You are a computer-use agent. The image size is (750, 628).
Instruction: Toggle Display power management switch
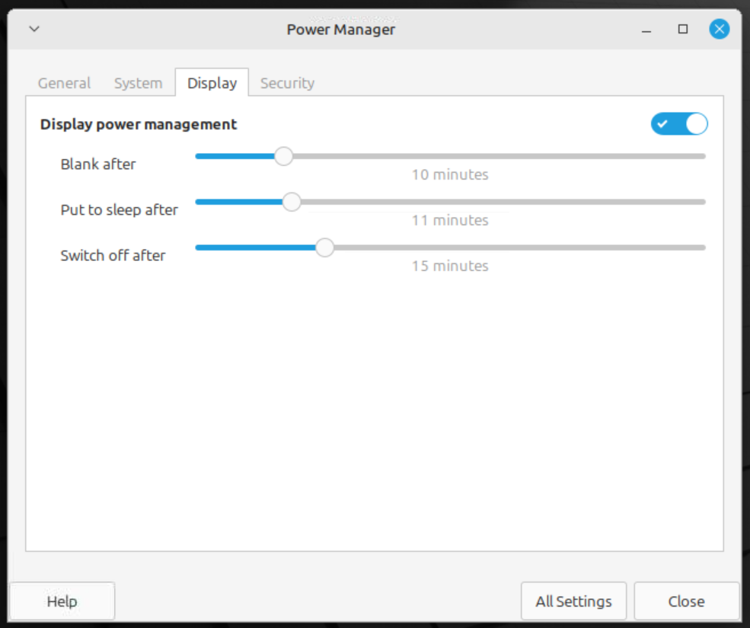(x=678, y=124)
